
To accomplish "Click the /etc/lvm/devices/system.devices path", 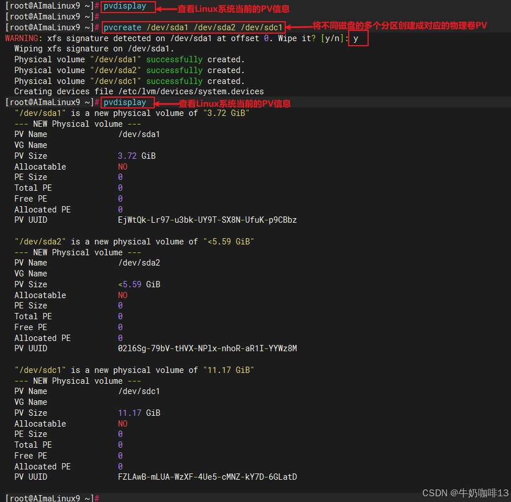I will click(x=191, y=91).
